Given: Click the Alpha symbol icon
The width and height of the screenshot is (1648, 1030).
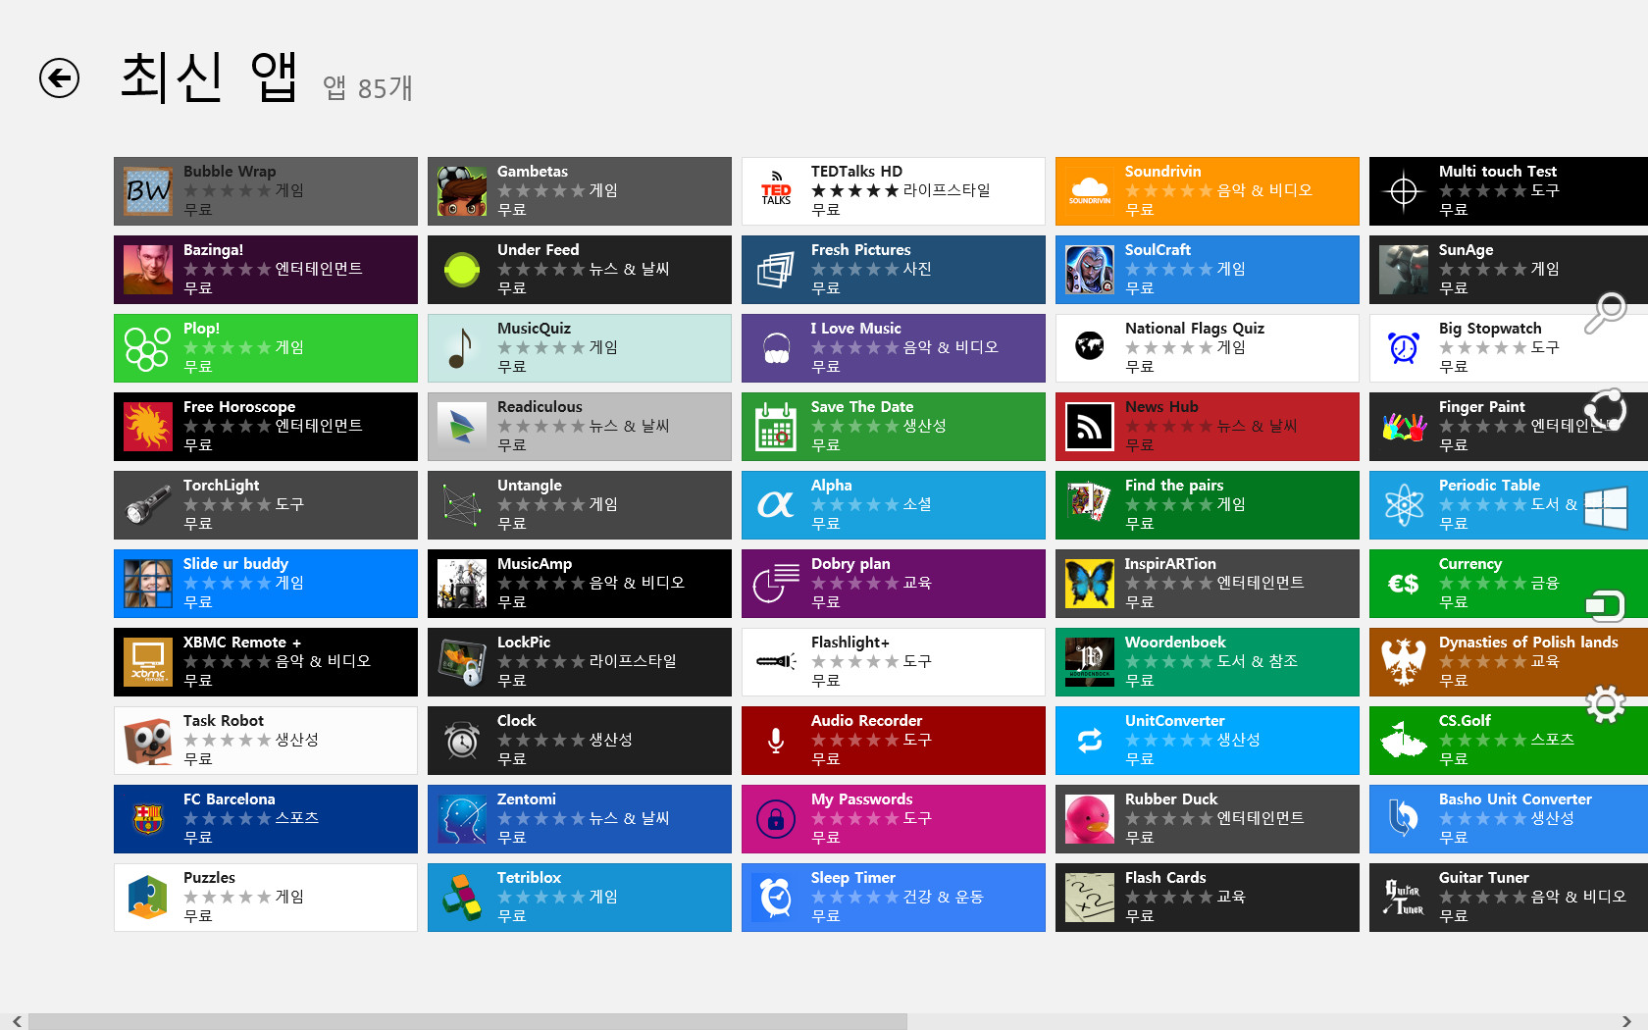Looking at the screenshot, I should pos(776,505).
